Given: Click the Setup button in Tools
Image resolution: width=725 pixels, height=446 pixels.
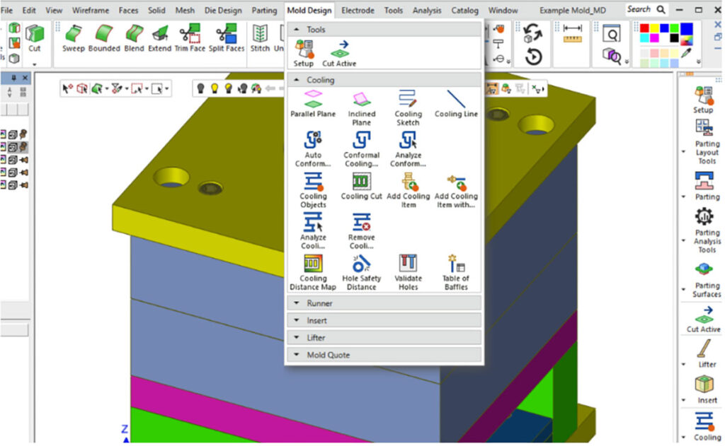Looking at the screenshot, I should pos(304,52).
